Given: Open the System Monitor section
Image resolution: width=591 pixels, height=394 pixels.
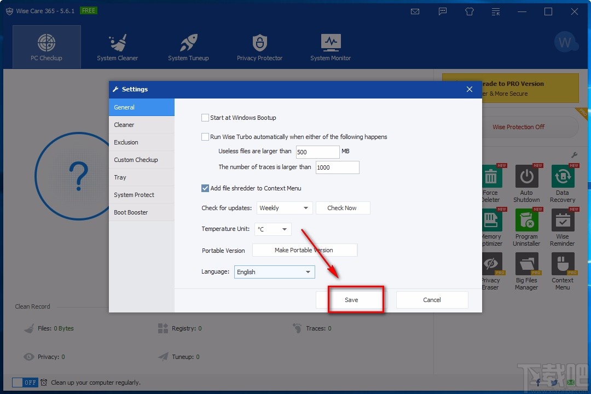Looking at the screenshot, I should (x=331, y=47).
